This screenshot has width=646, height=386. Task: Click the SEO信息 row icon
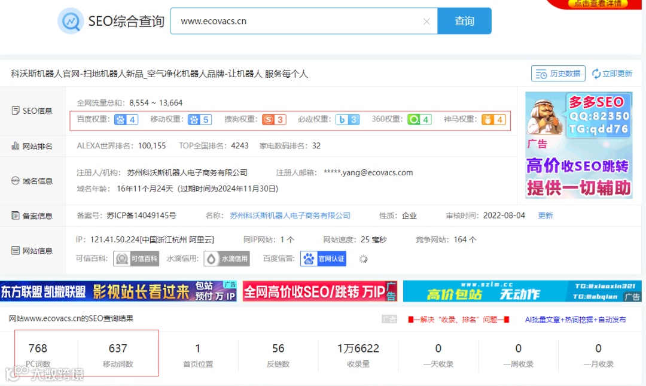(15, 111)
